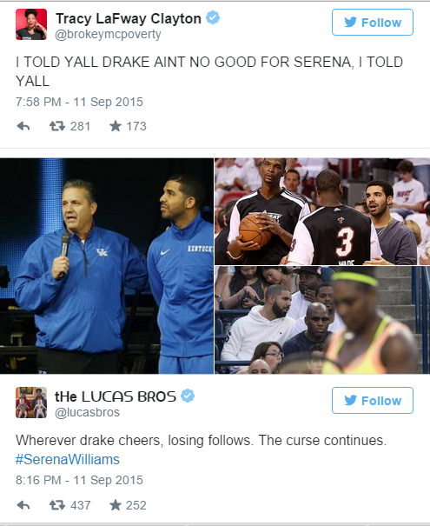Open the Lucas Bros avatar image
The width and height of the screenshot is (430, 526).
click(x=31, y=403)
